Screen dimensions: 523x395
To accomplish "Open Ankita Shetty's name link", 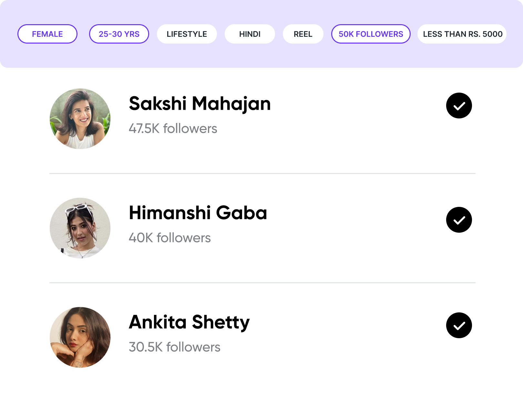I will pyautogui.click(x=189, y=322).
